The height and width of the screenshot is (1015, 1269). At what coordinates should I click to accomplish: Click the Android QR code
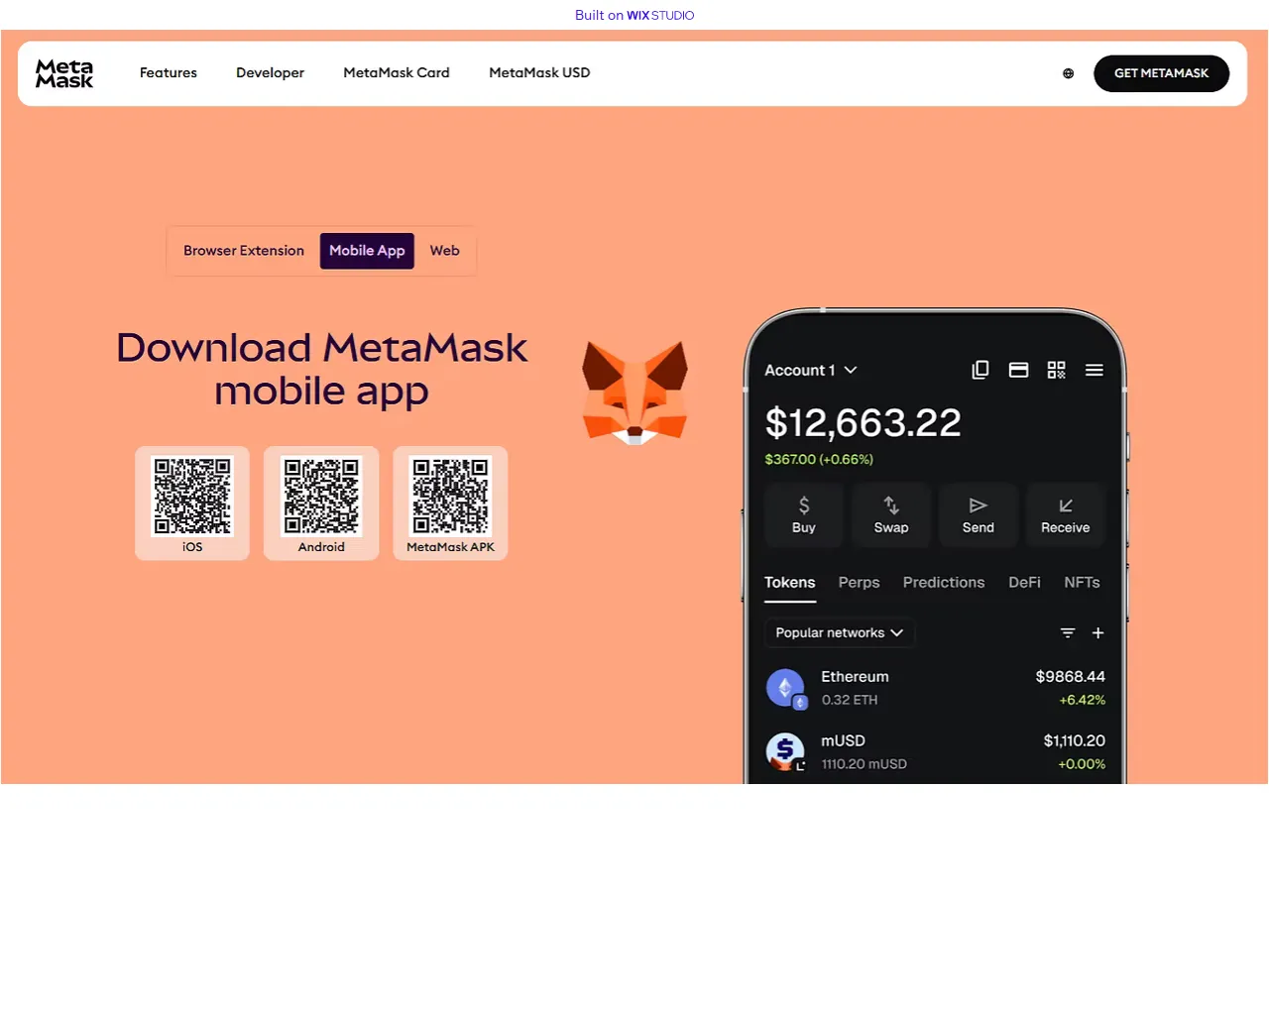pyautogui.click(x=321, y=496)
